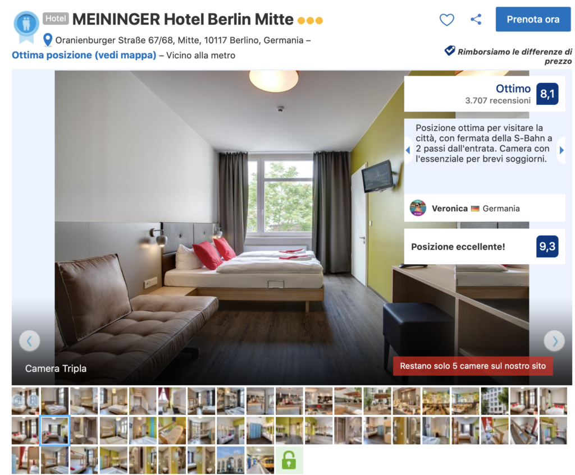The height and width of the screenshot is (475, 575).
Task: Open the green padlock thumbnail
Action: click(x=289, y=460)
